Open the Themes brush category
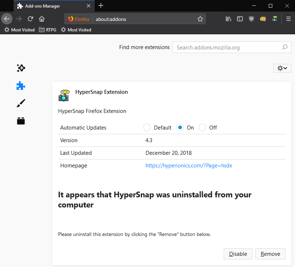 21,103
